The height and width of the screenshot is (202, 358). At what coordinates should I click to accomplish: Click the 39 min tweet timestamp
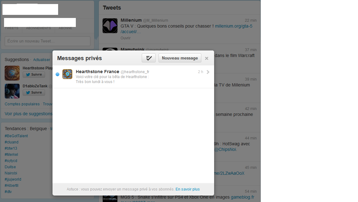pyautogui.click(x=251, y=79)
